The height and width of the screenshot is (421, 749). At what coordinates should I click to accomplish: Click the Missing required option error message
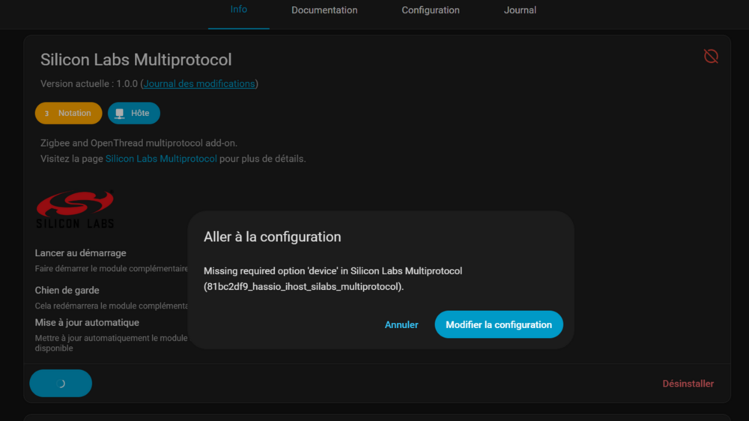(x=333, y=279)
